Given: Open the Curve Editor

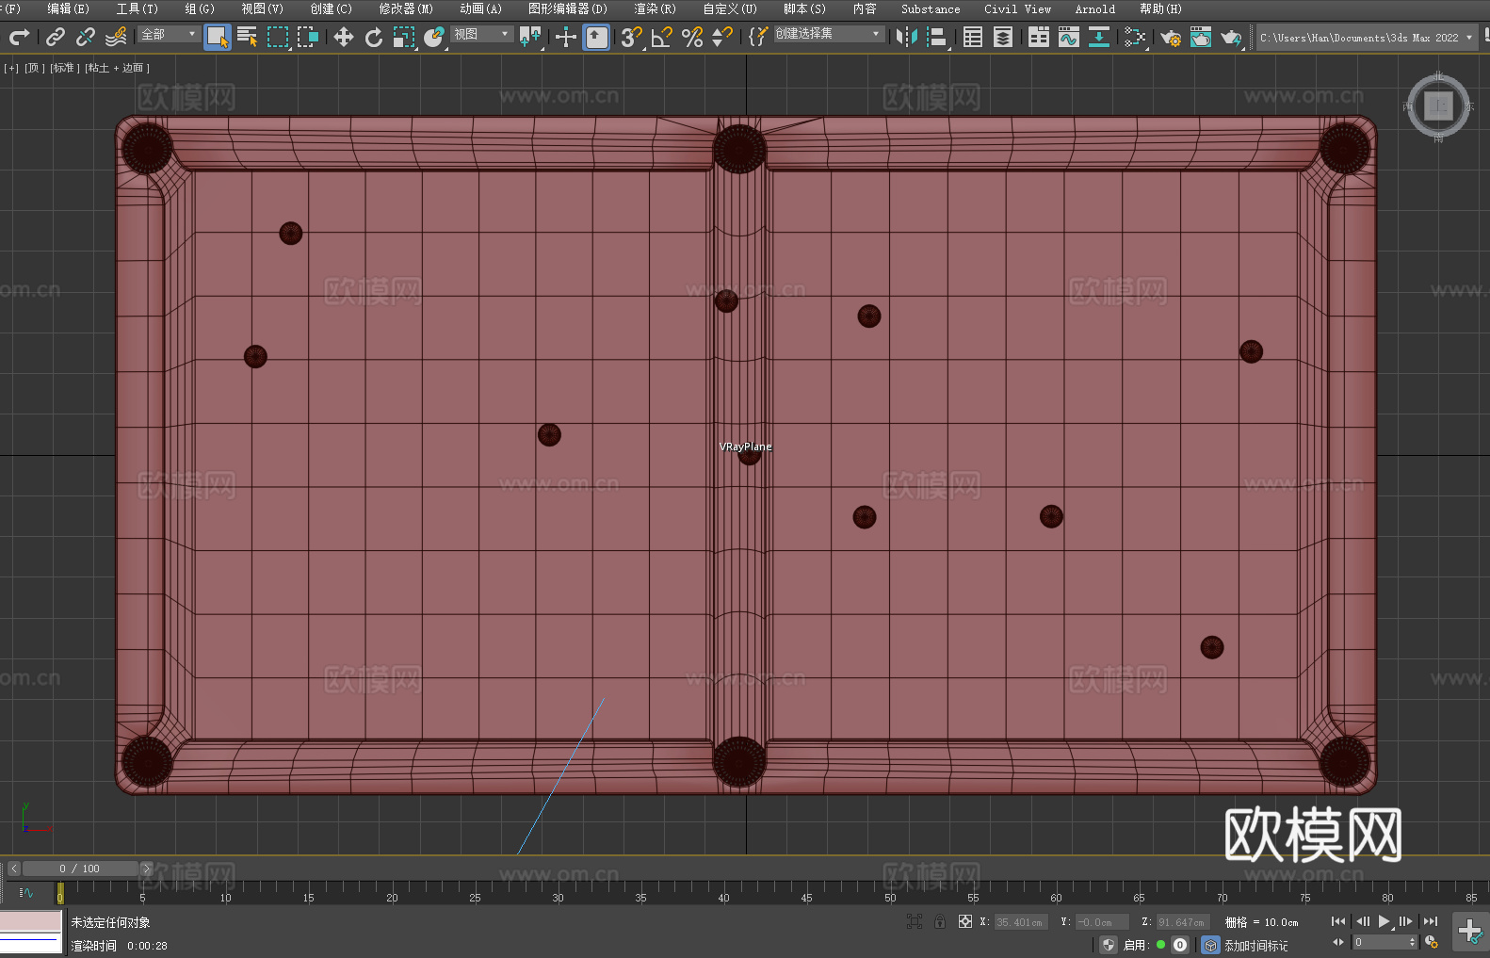Looking at the screenshot, I should (x=1068, y=37).
